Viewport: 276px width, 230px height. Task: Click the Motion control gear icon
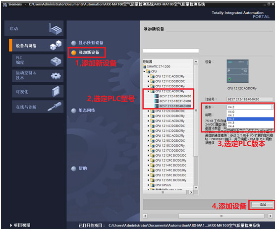coord(55,76)
